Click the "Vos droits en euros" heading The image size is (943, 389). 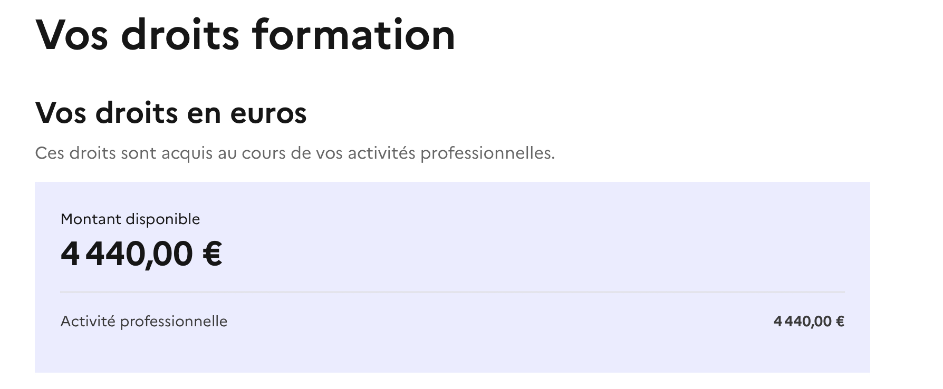coord(170,113)
